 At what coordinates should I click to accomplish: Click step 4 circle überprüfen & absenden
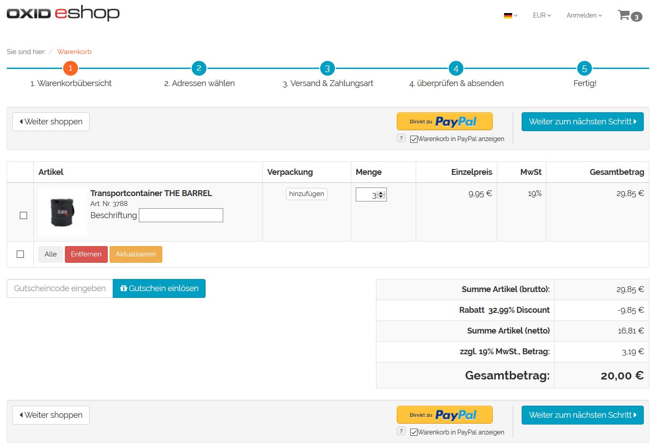pyautogui.click(x=456, y=69)
